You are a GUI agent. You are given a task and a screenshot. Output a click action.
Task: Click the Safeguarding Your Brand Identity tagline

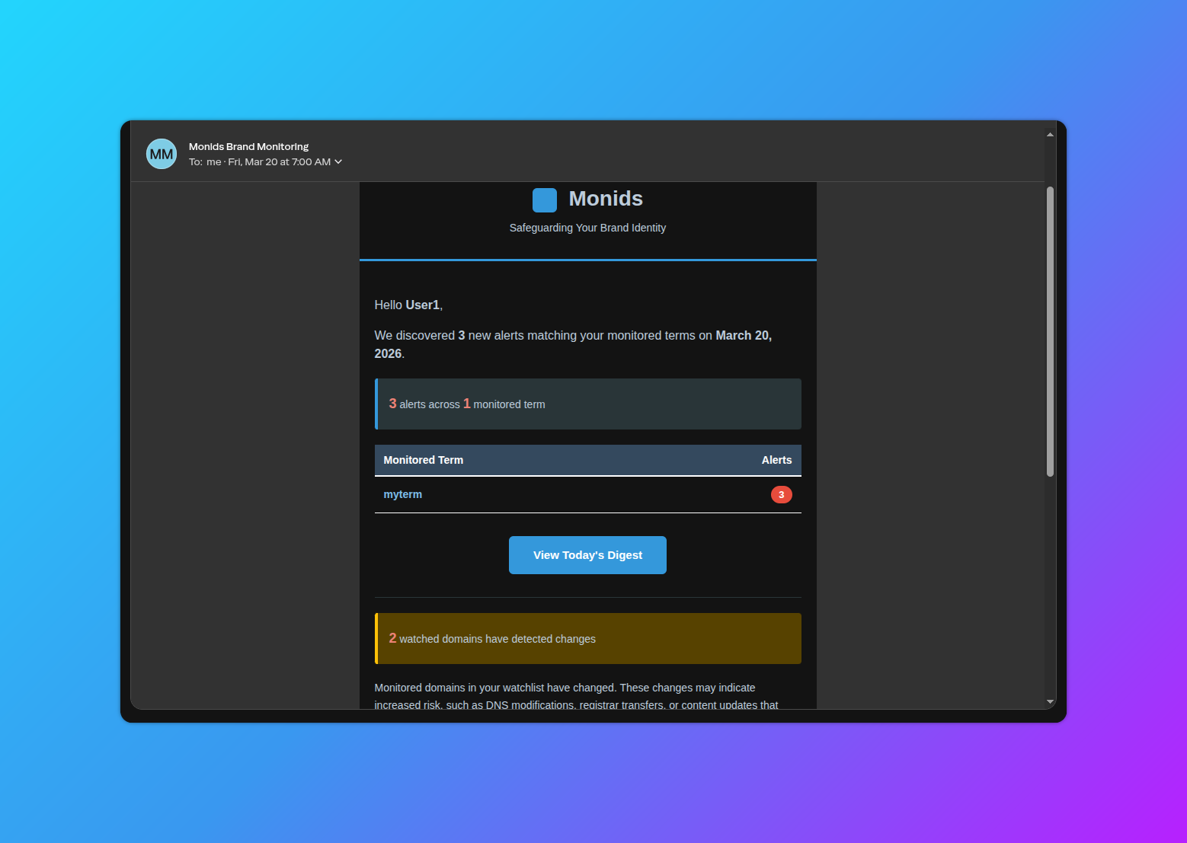point(587,227)
